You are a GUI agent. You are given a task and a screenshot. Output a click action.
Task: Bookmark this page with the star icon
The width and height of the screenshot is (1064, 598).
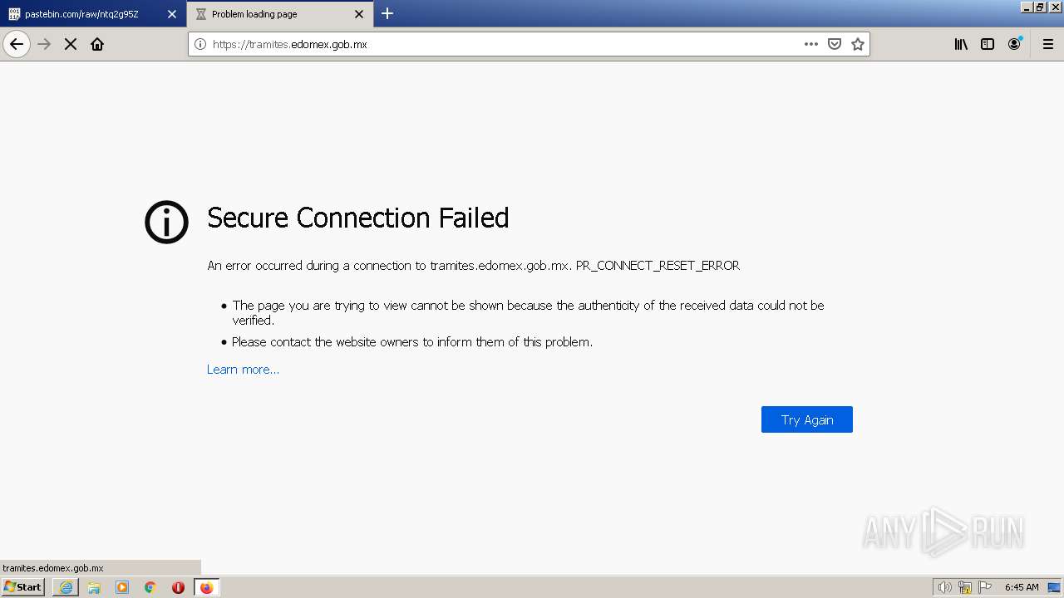858,44
